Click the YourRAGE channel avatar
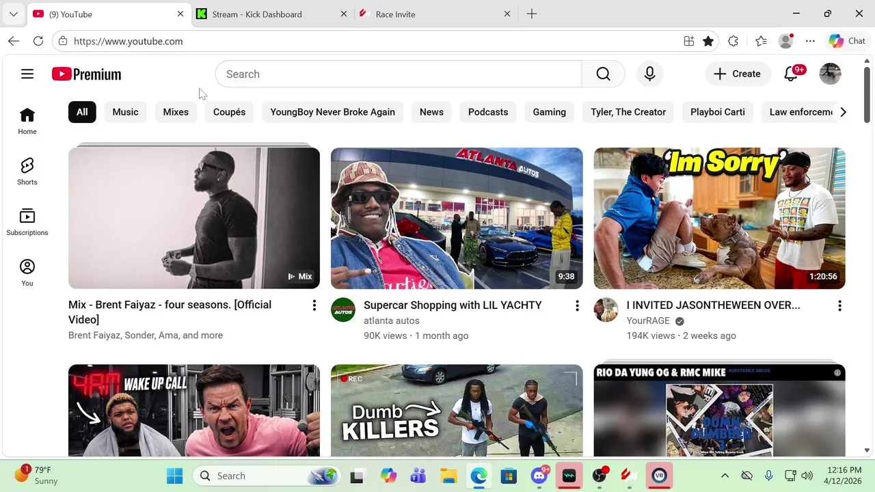This screenshot has width=875, height=492. pyautogui.click(x=606, y=310)
